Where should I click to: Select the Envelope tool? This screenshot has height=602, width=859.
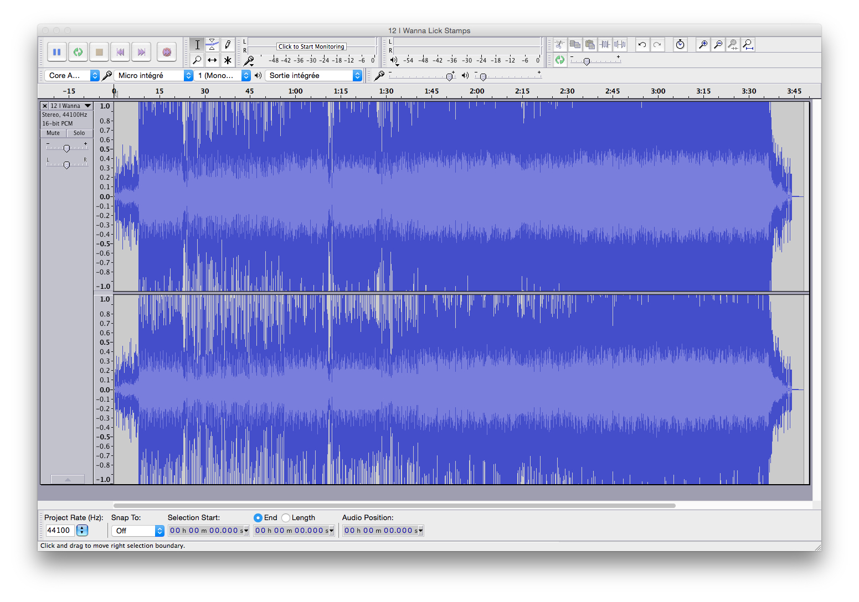(212, 44)
